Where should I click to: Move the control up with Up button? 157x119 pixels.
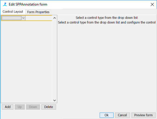click(20, 107)
